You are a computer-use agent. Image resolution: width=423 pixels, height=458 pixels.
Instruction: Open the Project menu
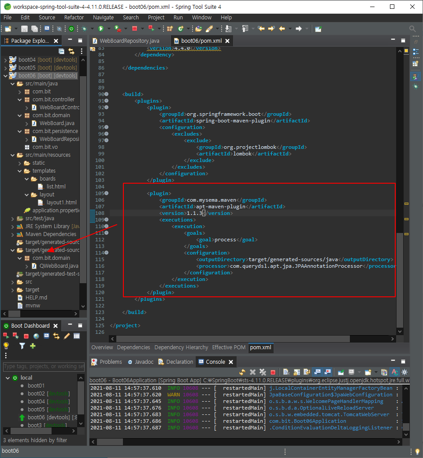pos(156,18)
